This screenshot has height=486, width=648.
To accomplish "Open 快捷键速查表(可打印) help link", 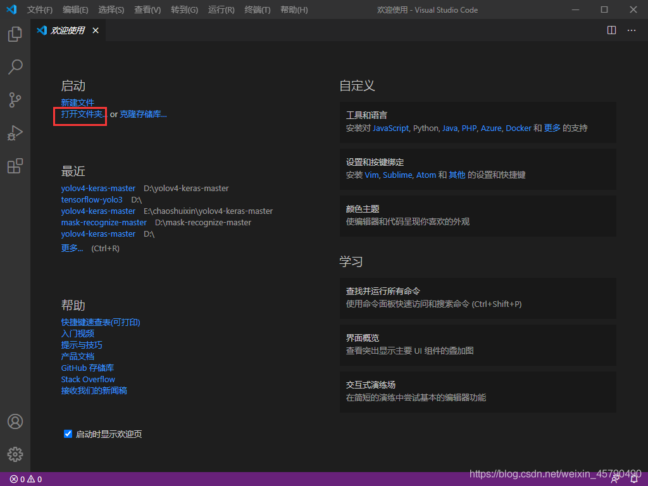I will (x=101, y=322).
